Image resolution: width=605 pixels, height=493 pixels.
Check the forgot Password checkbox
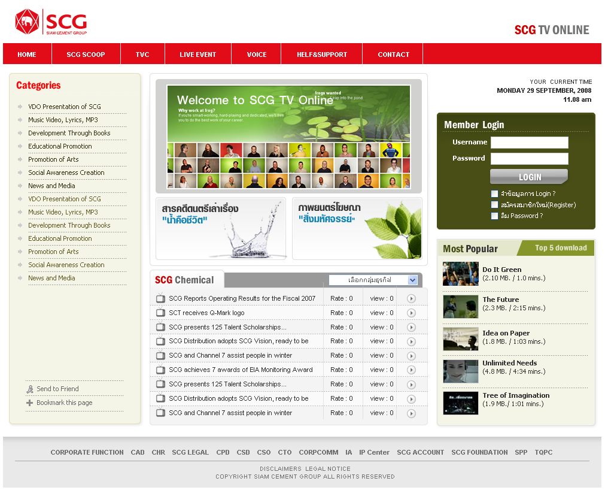tap(494, 216)
